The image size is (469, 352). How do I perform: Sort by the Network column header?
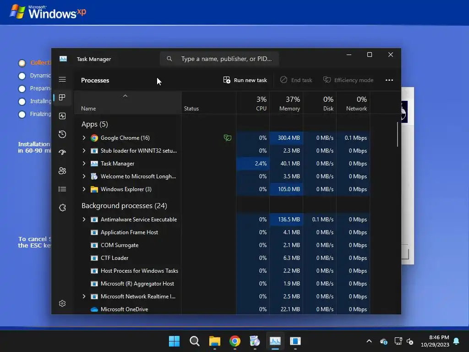pyautogui.click(x=353, y=103)
